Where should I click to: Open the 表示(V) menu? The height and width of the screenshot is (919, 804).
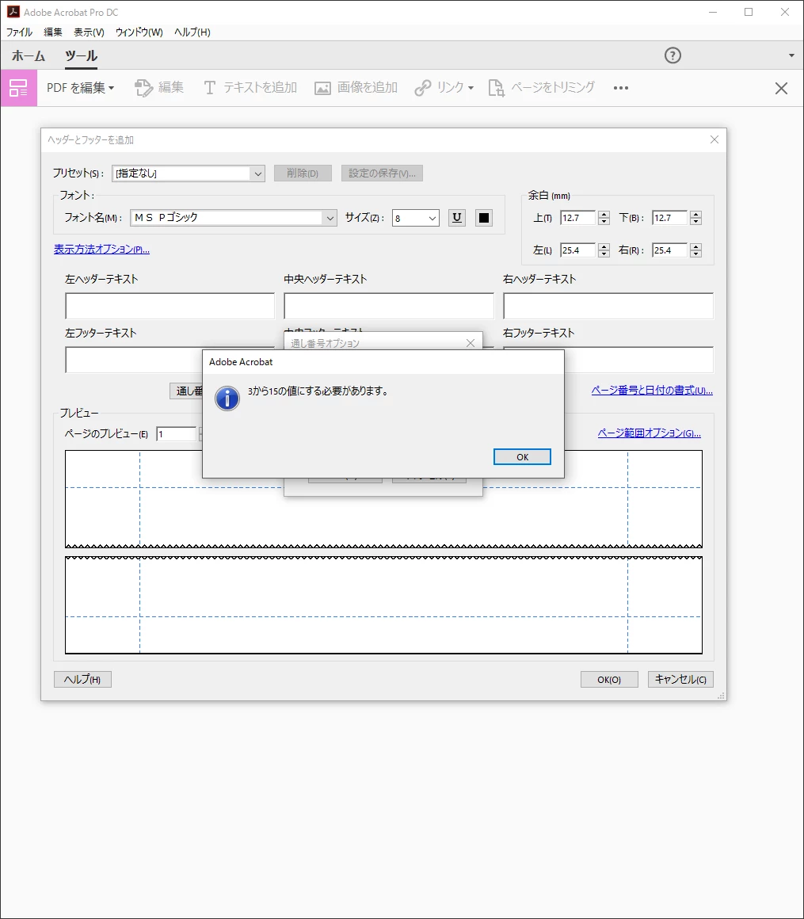(89, 32)
